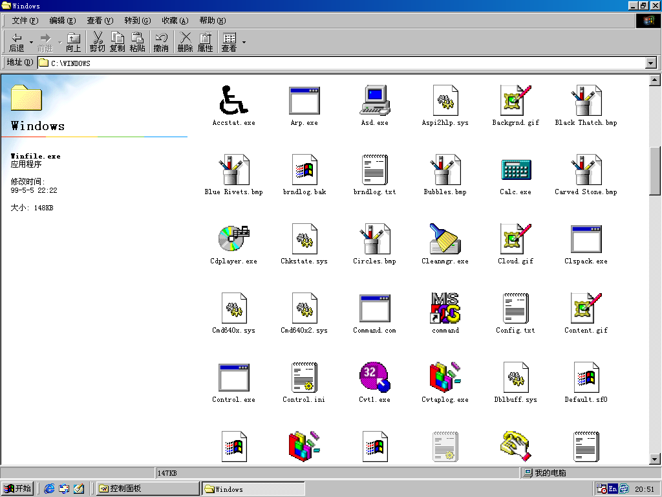This screenshot has height=497, width=662.
Task: Switch to the 控制面板 taskbar window
Action: [147, 488]
